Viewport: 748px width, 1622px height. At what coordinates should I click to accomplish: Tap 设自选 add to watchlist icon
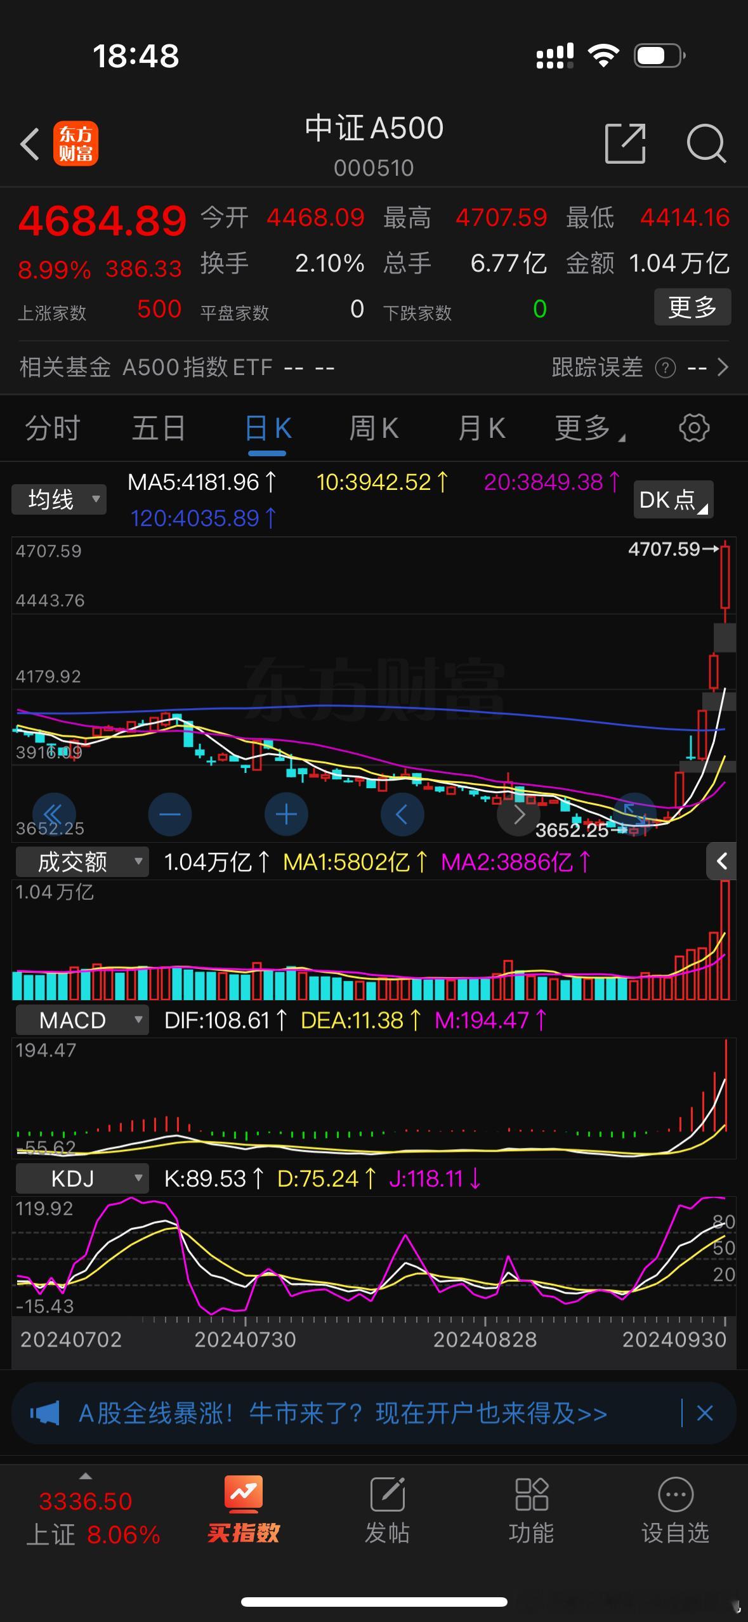coord(676,1494)
